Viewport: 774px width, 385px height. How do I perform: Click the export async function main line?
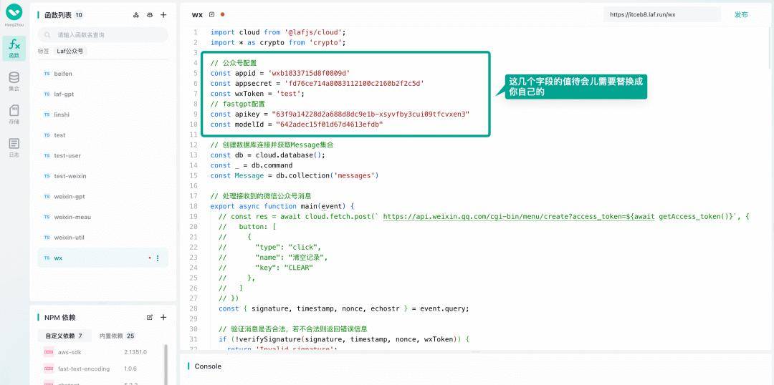coord(282,206)
